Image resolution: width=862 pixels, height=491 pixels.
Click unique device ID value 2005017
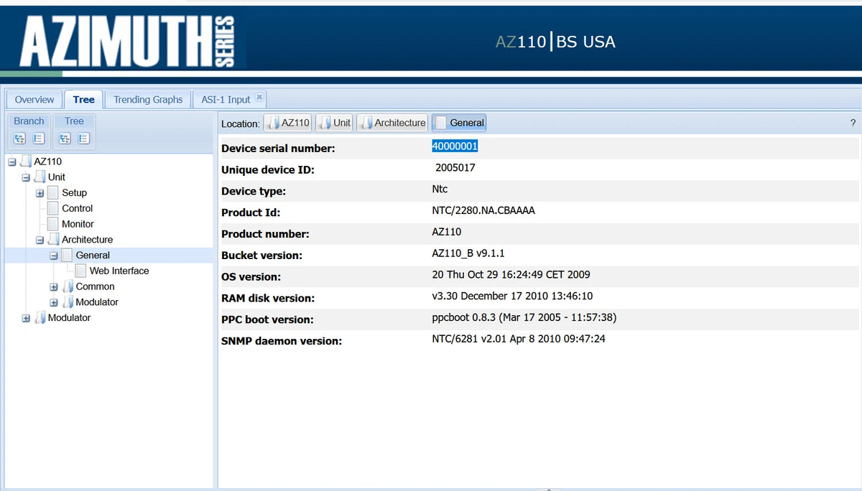455,167
